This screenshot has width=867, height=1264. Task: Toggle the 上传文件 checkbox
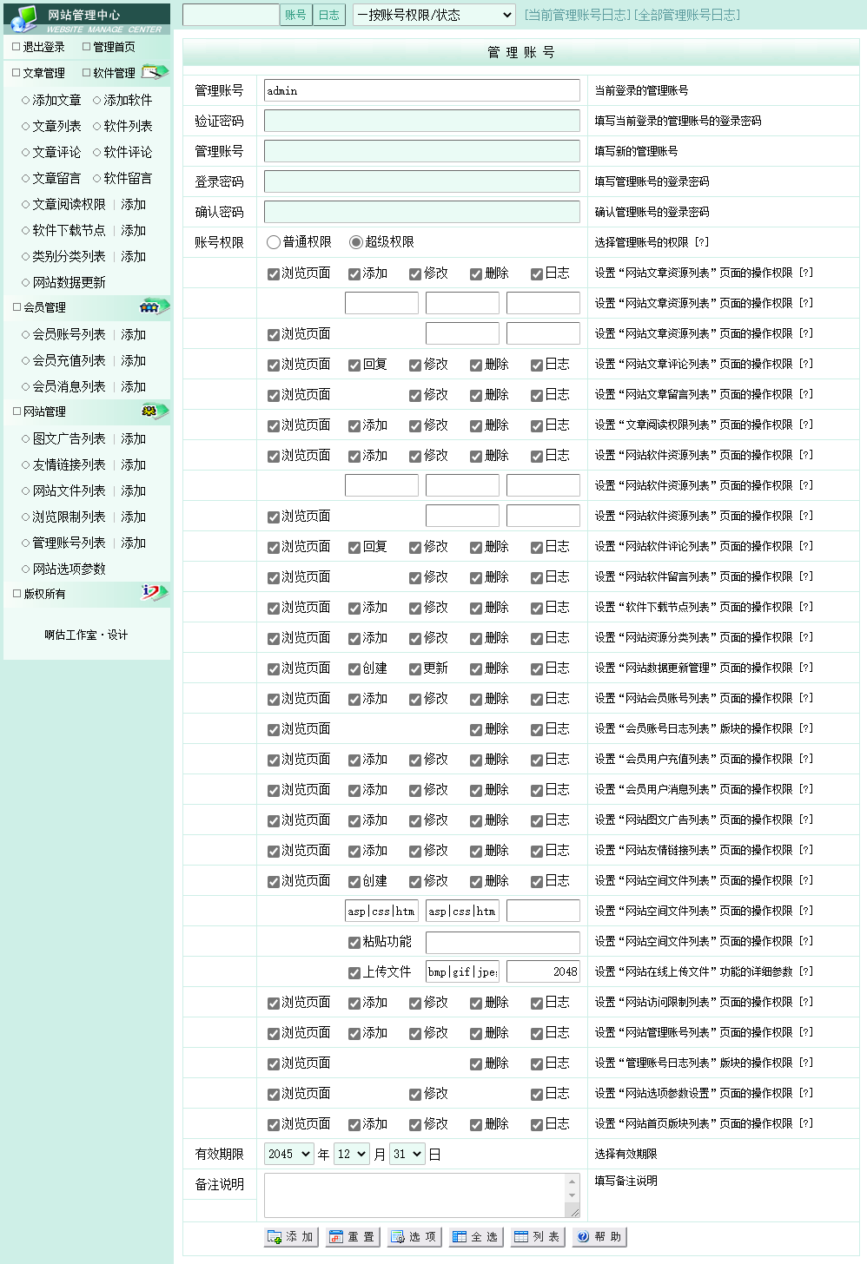click(354, 972)
